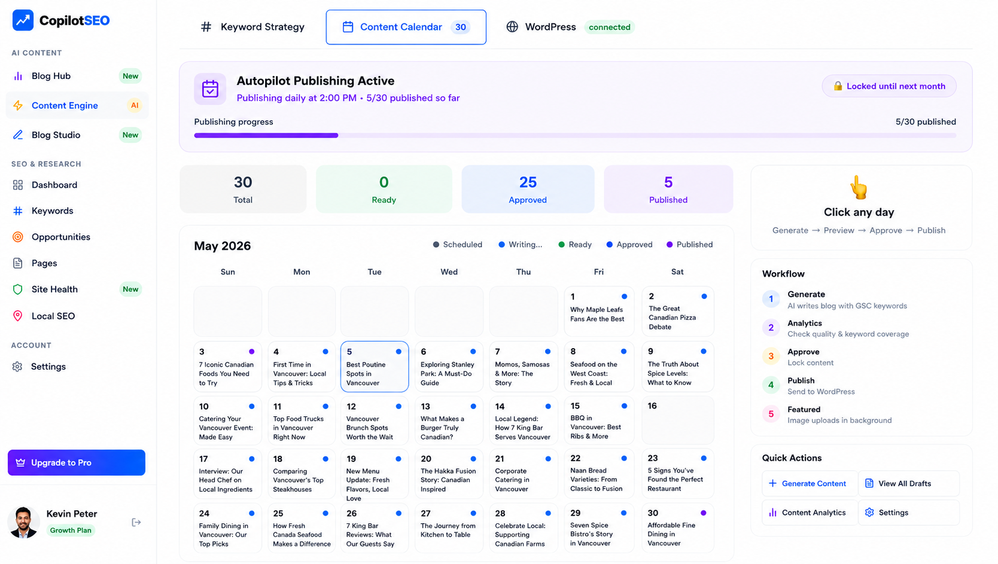Click the 5 Published stat card
Image resolution: width=998 pixels, height=564 pixels.
click(668, 189)
